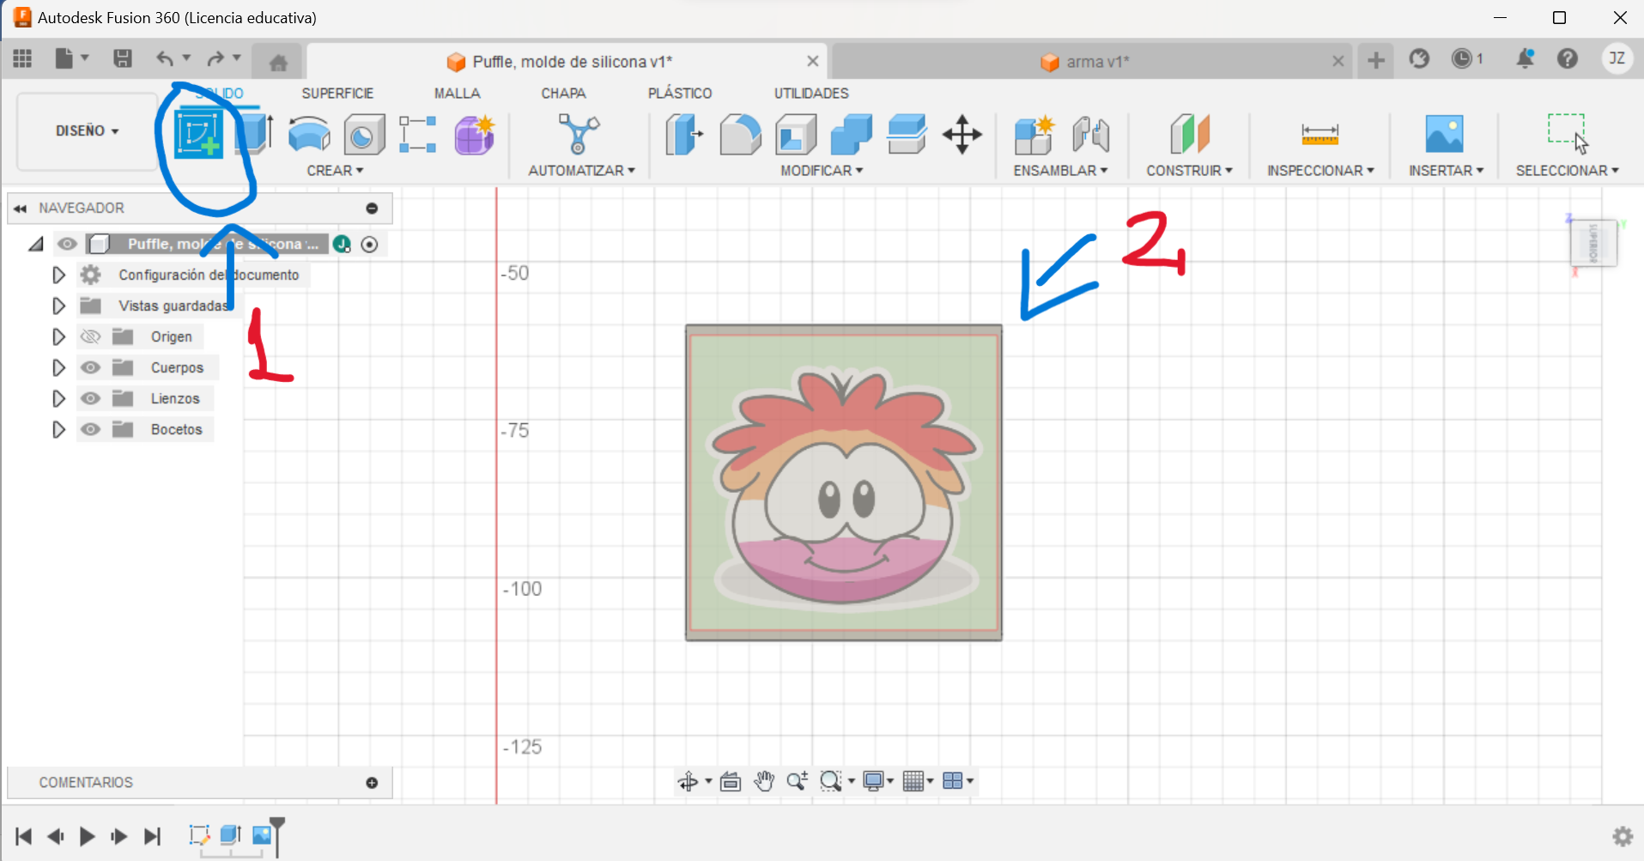Open the MODIFICAR dropdown menu

[x=822, y=171]
